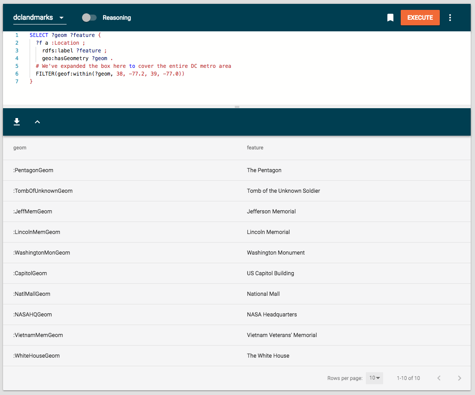Screen dimensions: 475x395
Task: Select the :TombOfUnknownGeom cell
Action: point(43,191)
